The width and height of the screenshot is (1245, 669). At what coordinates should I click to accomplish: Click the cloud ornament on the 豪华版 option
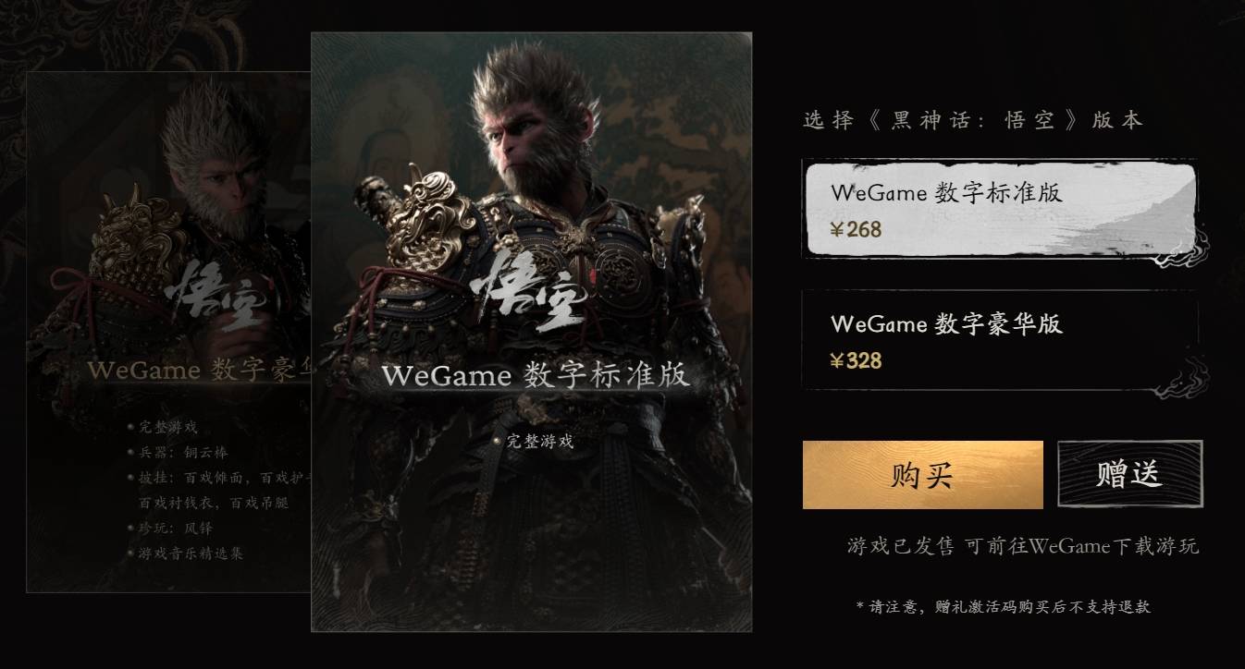pos(1177,377)
